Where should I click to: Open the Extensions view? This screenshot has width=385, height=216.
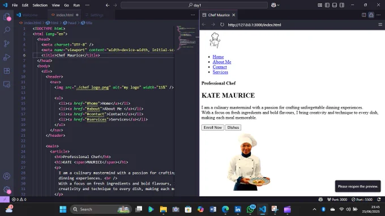(7, 71)
